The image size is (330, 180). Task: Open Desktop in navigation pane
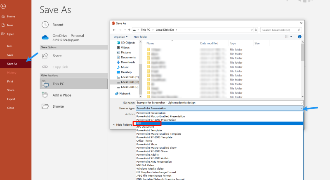click(x=124, y=72)
